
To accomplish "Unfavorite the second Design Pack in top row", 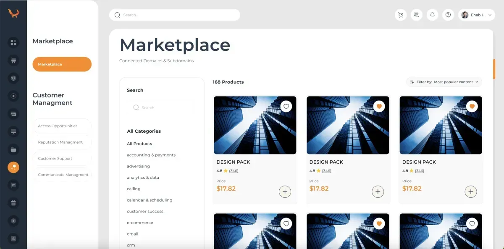I will click(379, 107).
